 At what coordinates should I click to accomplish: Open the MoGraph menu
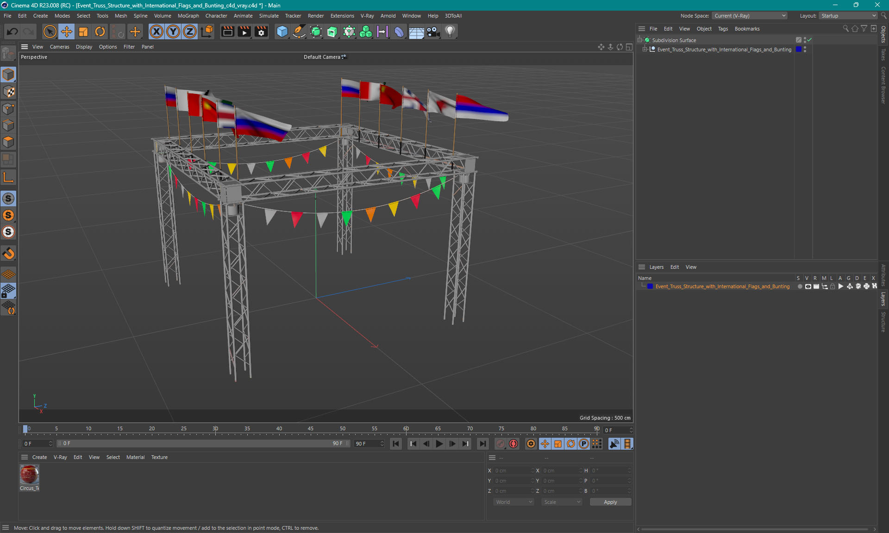click(x=188, y=16)
